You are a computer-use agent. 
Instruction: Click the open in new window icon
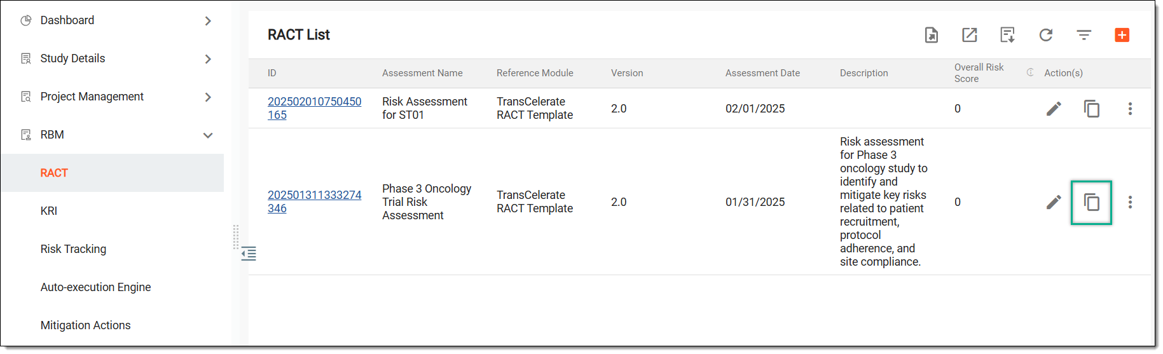point(969,35)
